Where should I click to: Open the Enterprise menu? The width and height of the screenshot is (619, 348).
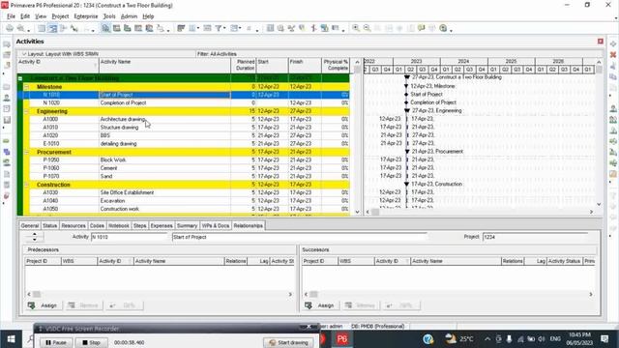tap(86, 16)
